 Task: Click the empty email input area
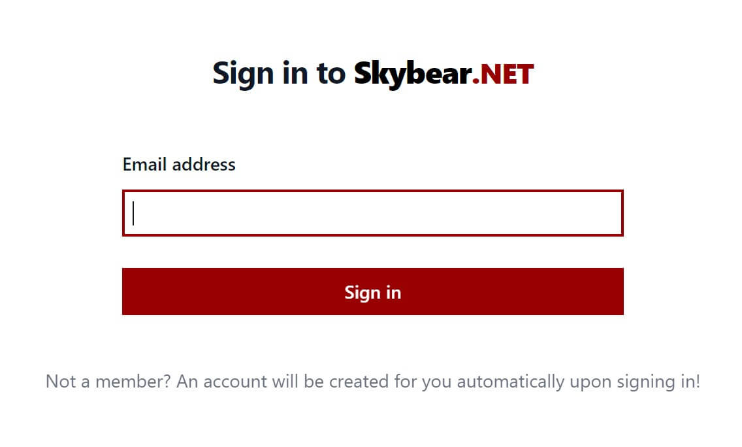click(x=392, y=214)
